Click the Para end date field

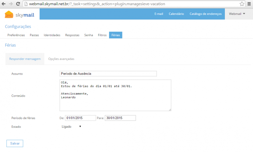click(x=120, y=118)
